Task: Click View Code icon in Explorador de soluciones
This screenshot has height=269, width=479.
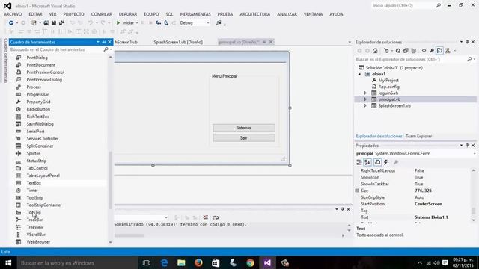Action: (424, 51)
